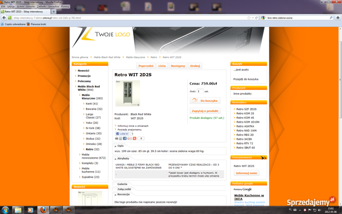Click the print icon below the Like button
The height and width of the screenshot is (214, 342).
pos(117,138)
